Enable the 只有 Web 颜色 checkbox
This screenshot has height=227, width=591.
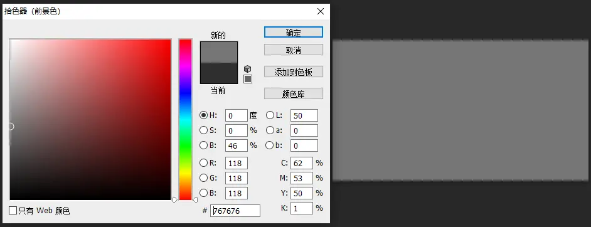[x=13, y=211]
